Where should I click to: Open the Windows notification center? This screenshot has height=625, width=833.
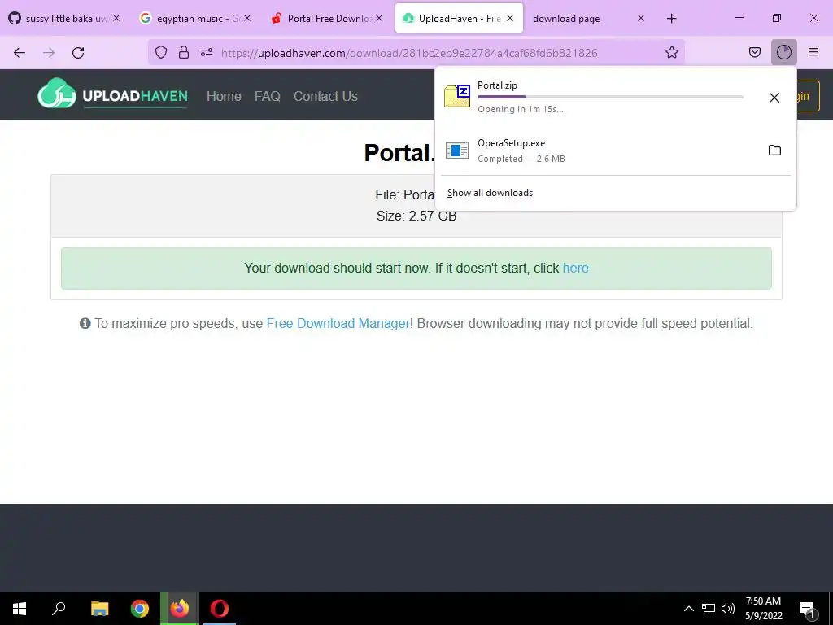[x=807, y=609]
